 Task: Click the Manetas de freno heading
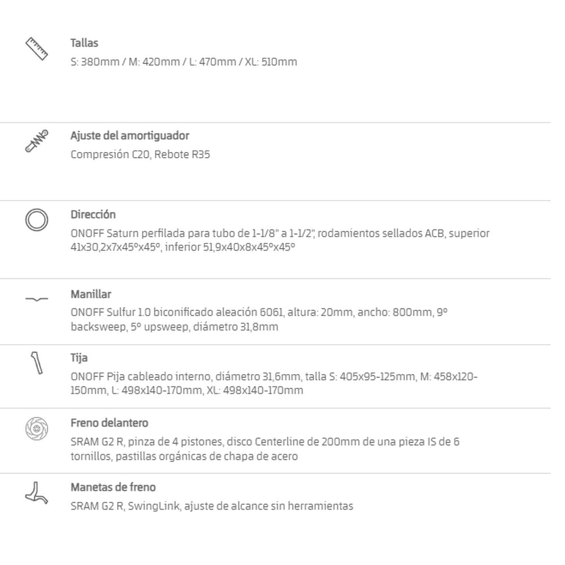[x=113, y=487]
